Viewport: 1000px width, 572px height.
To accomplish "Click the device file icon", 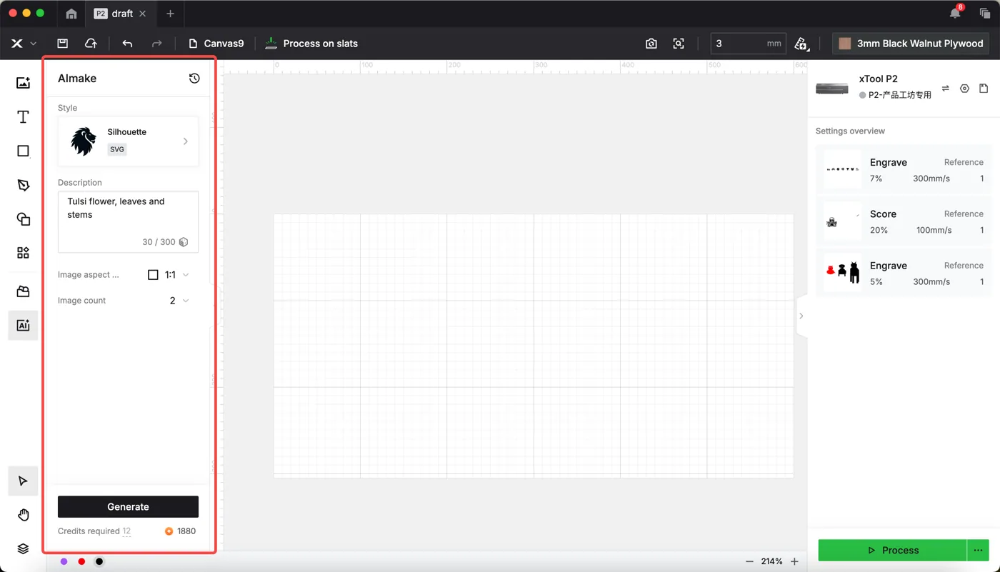I will point(984,89).
